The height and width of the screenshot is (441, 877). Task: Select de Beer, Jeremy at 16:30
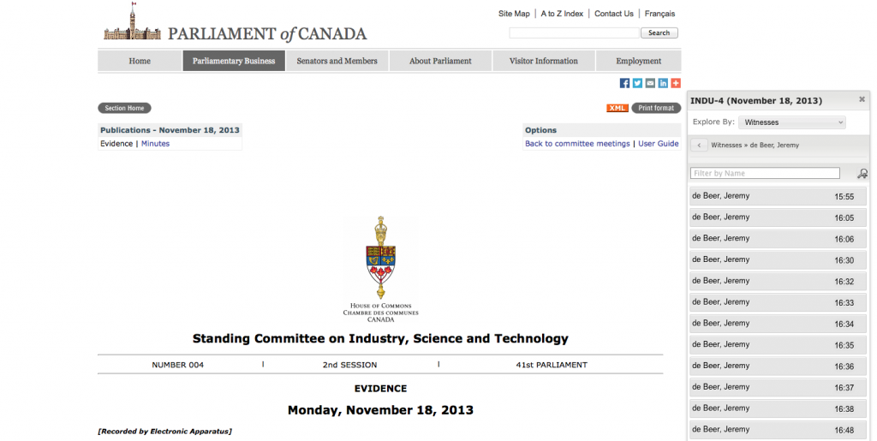pyautogui.click(x=778, y=260)
